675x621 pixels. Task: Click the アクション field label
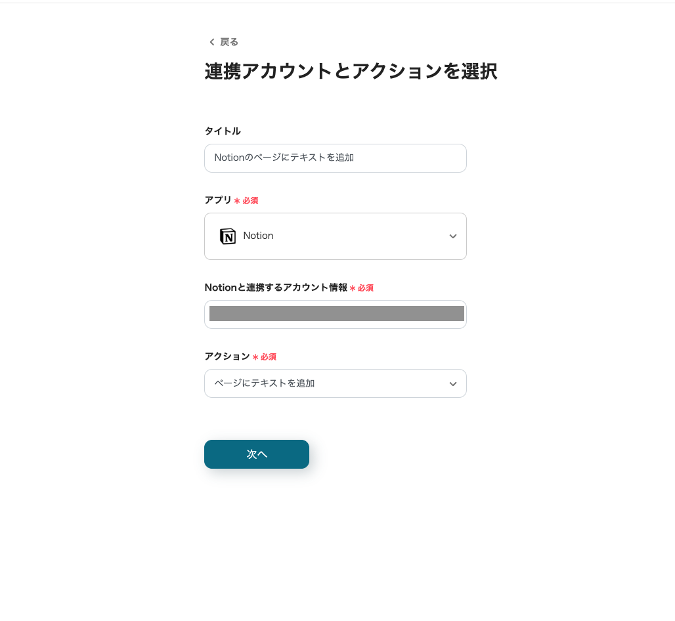227,356
